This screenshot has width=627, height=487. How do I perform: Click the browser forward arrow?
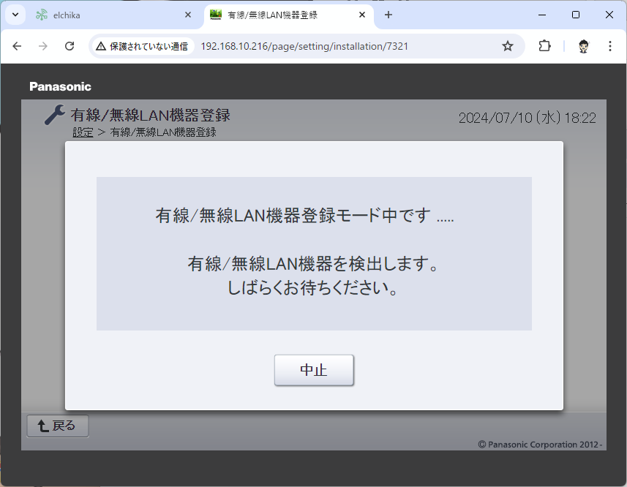click(x=43, y=46)
